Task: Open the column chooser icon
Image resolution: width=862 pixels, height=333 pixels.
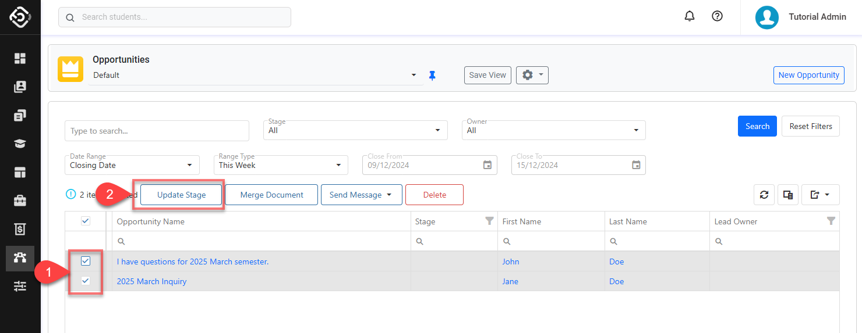Action: tap(788, 195)
